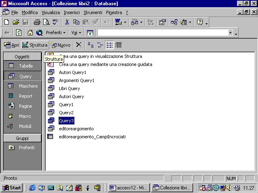
Task: Expand the New Object dropdown arrow
Action: click(x=190, y=22)
